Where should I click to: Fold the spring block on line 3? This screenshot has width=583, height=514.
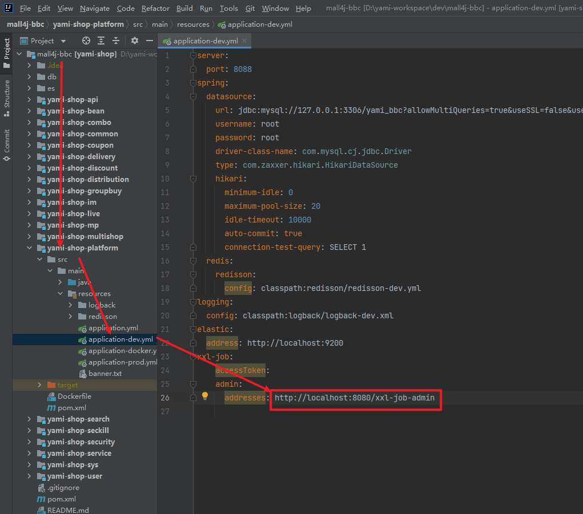tap(194, 83)
